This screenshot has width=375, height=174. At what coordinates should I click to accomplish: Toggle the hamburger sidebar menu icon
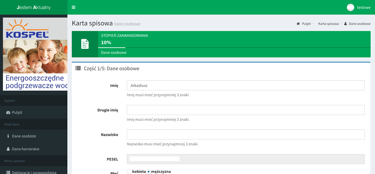point(73,7)
